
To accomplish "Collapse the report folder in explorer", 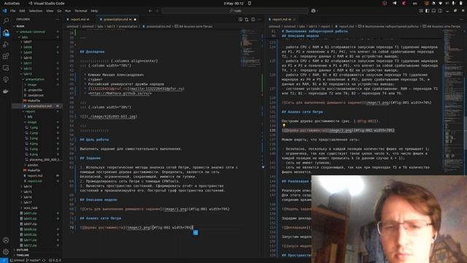I will point(30,112).
